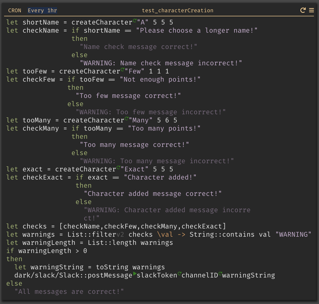The height and width of the screenshot is (304, 319).
Task: Click the CRON handler type label
Action: [x=15, y=10]
